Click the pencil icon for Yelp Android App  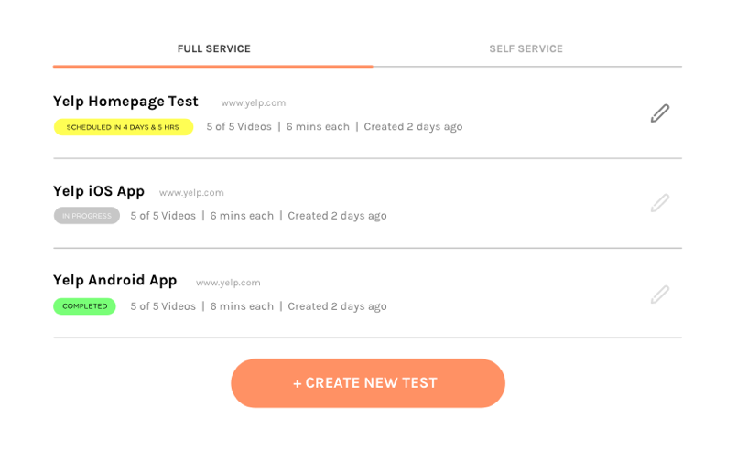[x=660, y=295]
